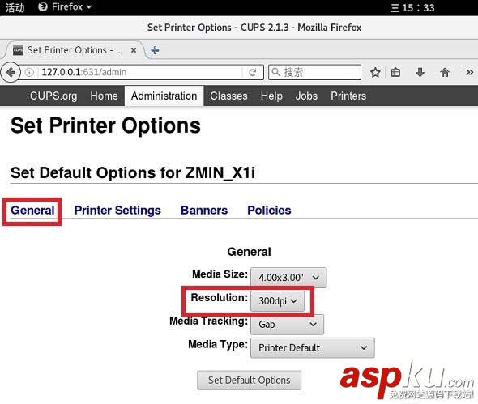Image resolution: width=478 pixels, height=404 pixels.
Task: Go back with the browser back arrow
Action: [x=11, y=73]
